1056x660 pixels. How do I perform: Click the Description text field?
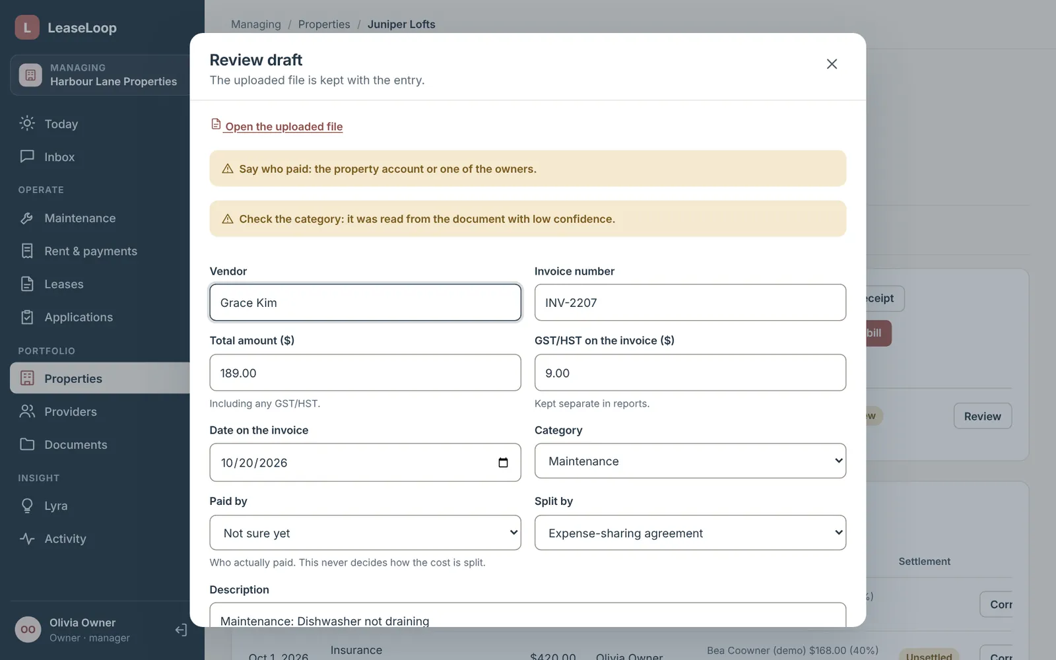click(528, 615)
